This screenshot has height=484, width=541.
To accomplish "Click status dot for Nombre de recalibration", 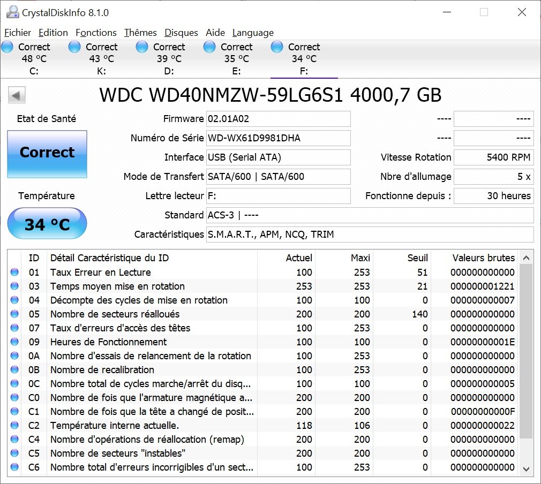I will point(14,369).
